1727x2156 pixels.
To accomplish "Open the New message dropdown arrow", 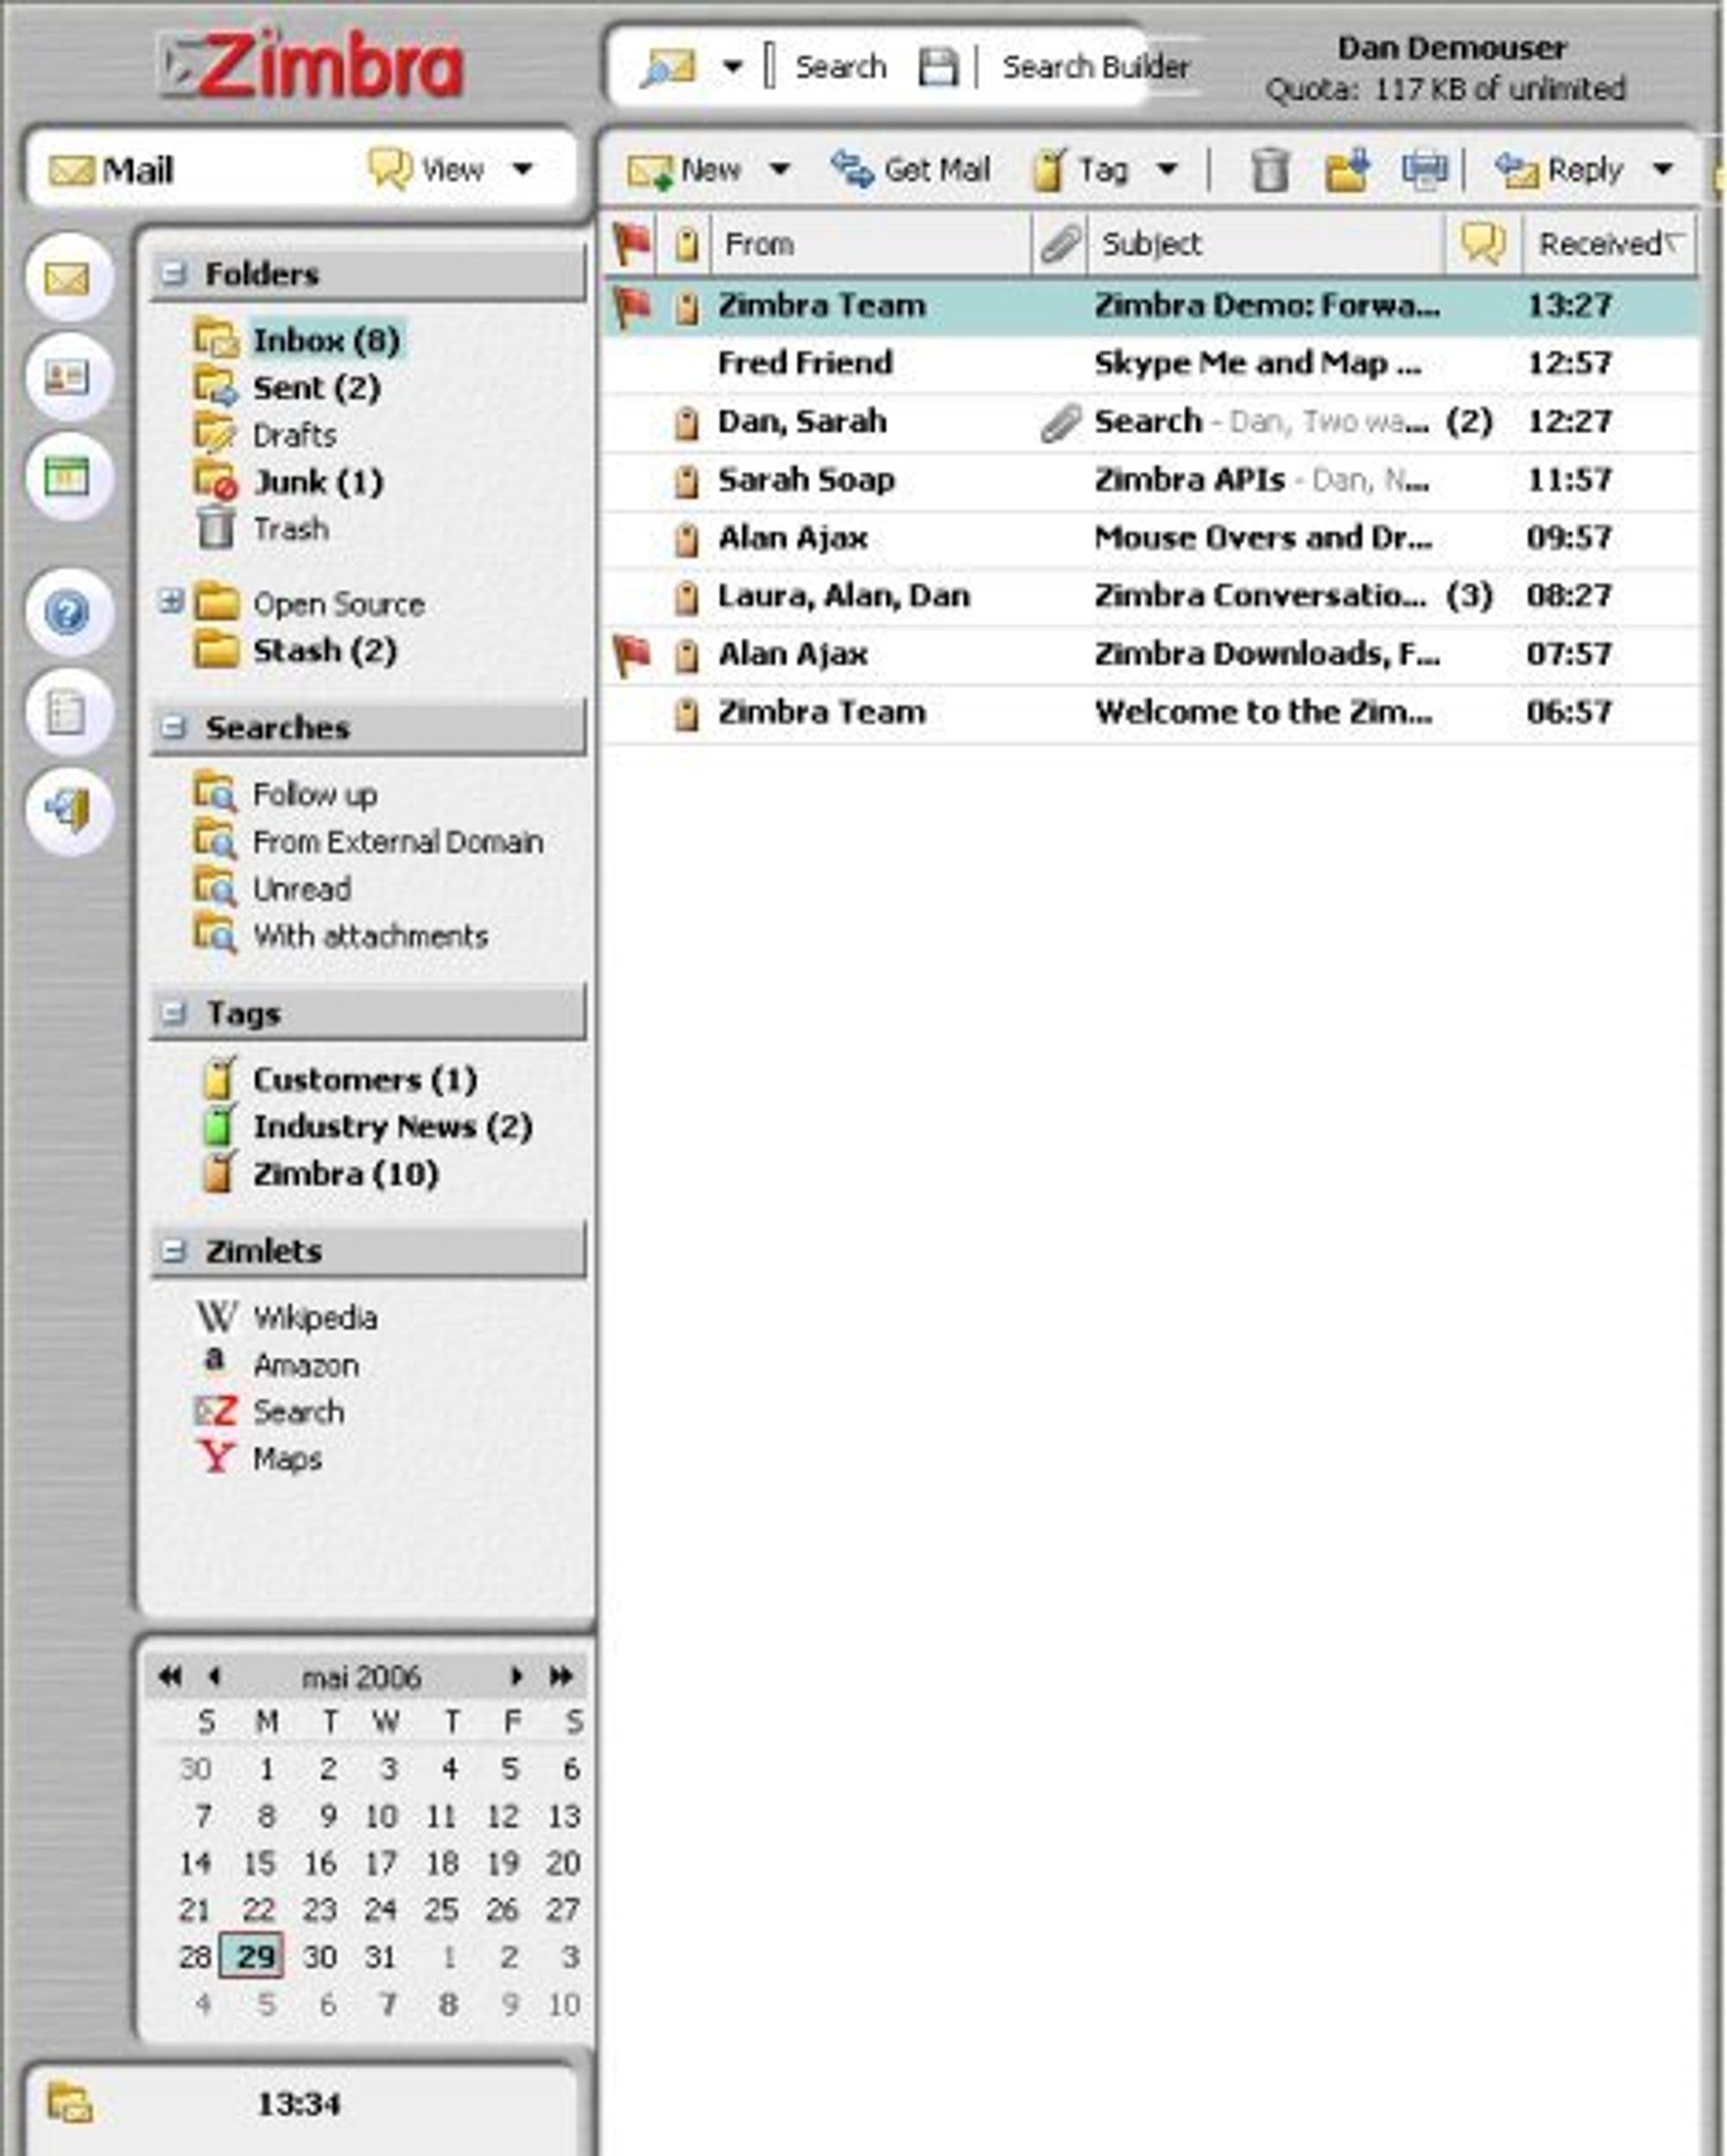I will [x=780, y=169].
